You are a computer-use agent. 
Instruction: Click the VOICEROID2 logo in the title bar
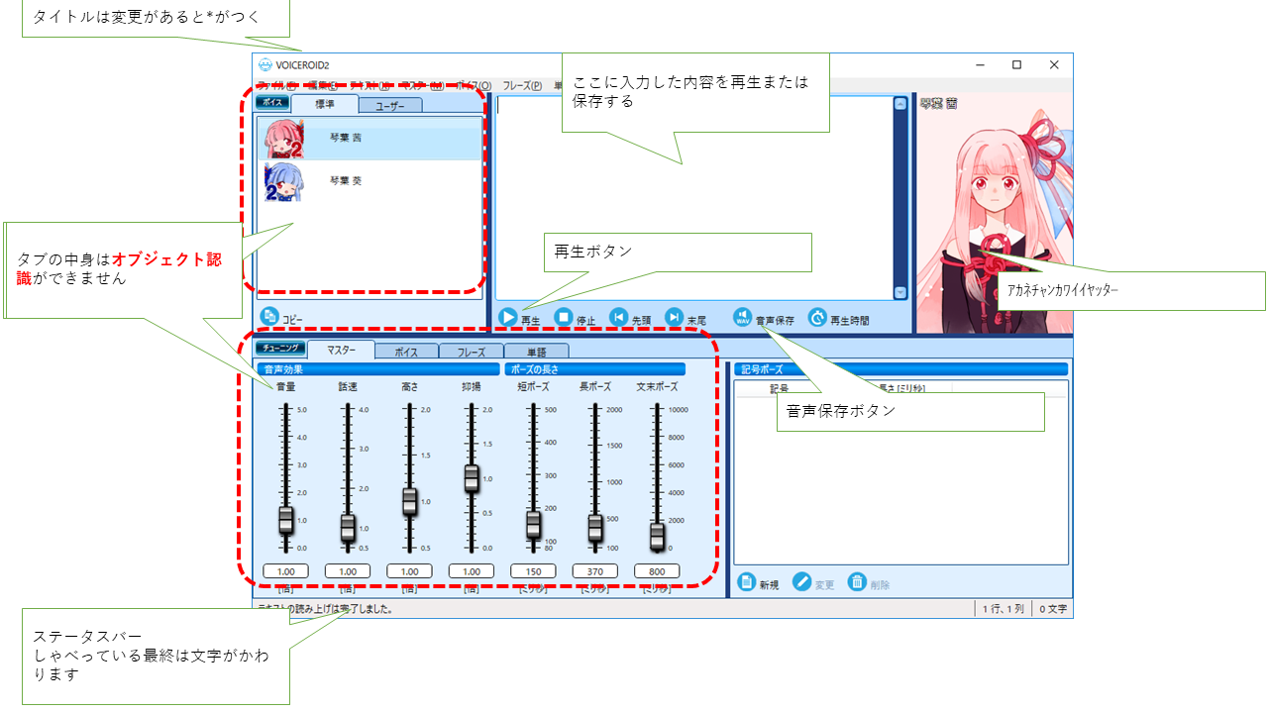[x=265, y=63]
